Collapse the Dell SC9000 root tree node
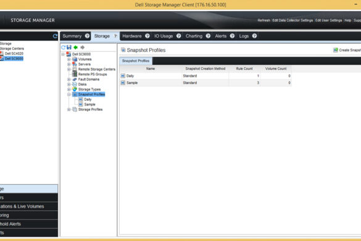Viewport: 361px width, 241px height. pos(63,54)
